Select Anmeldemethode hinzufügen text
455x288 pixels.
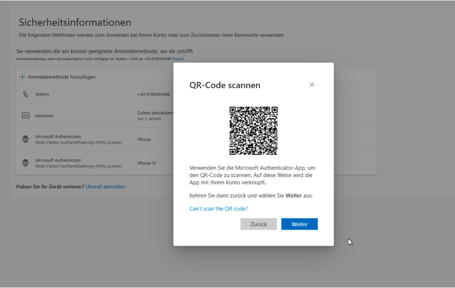[x=62, y=77]
